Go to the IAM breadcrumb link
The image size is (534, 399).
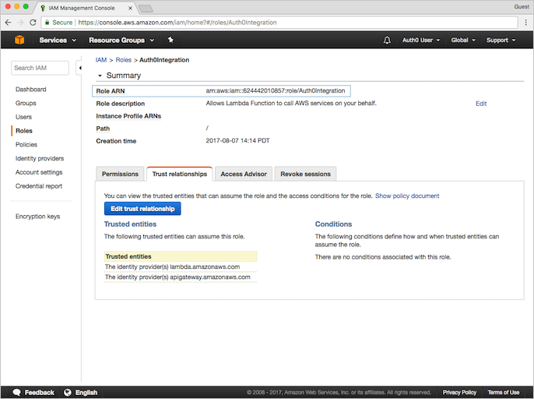101,60
